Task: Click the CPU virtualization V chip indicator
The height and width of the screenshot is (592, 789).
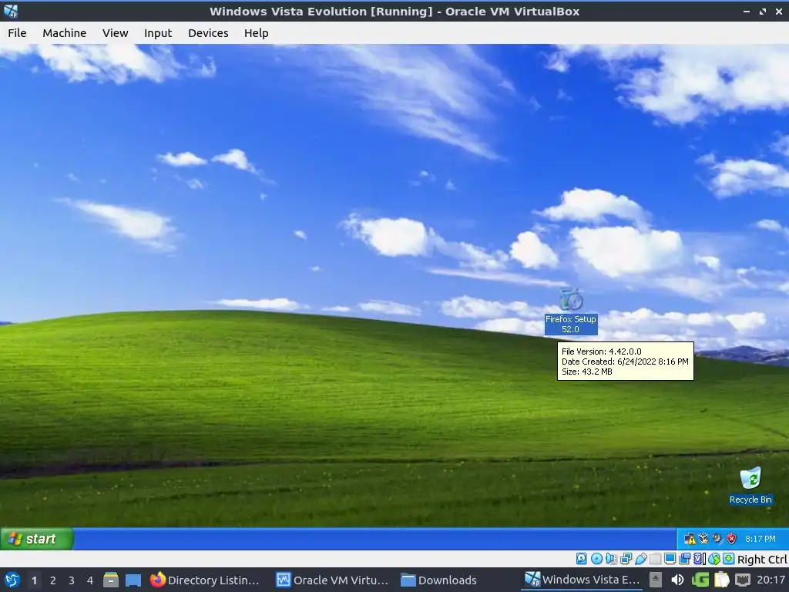Action: (700, 558)
